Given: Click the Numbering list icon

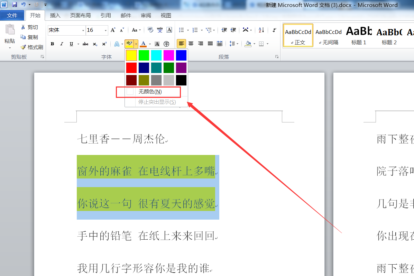Looking at the screenshot, I should pyautogui.click(x=195, y=30).
